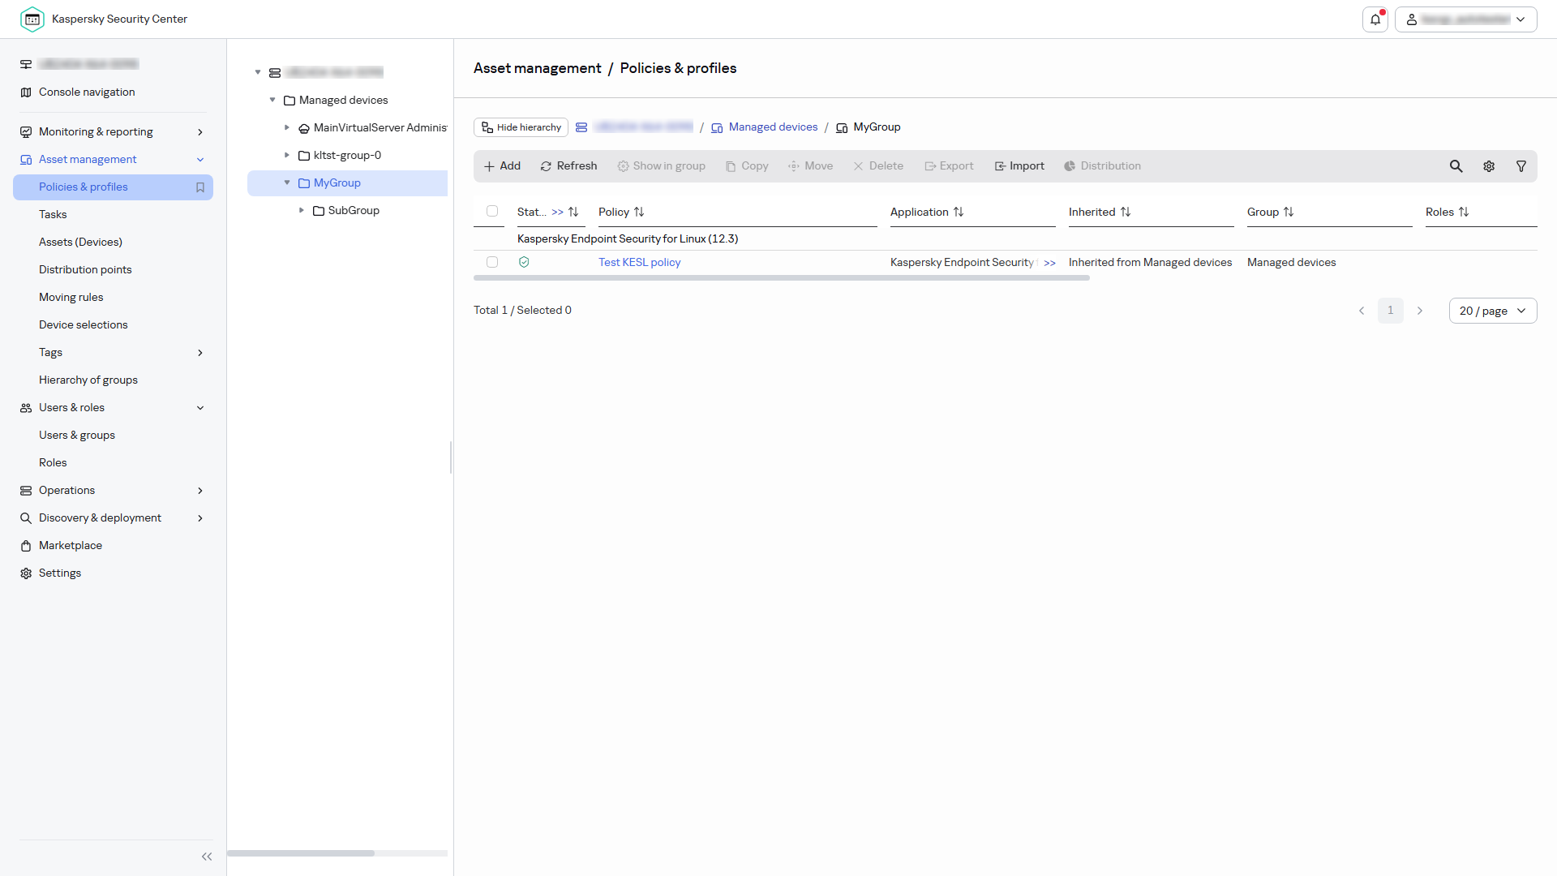Expand Application cell with double-arrow icon
This screenshot has width=1557, height=876.
tap(1050, 263)
